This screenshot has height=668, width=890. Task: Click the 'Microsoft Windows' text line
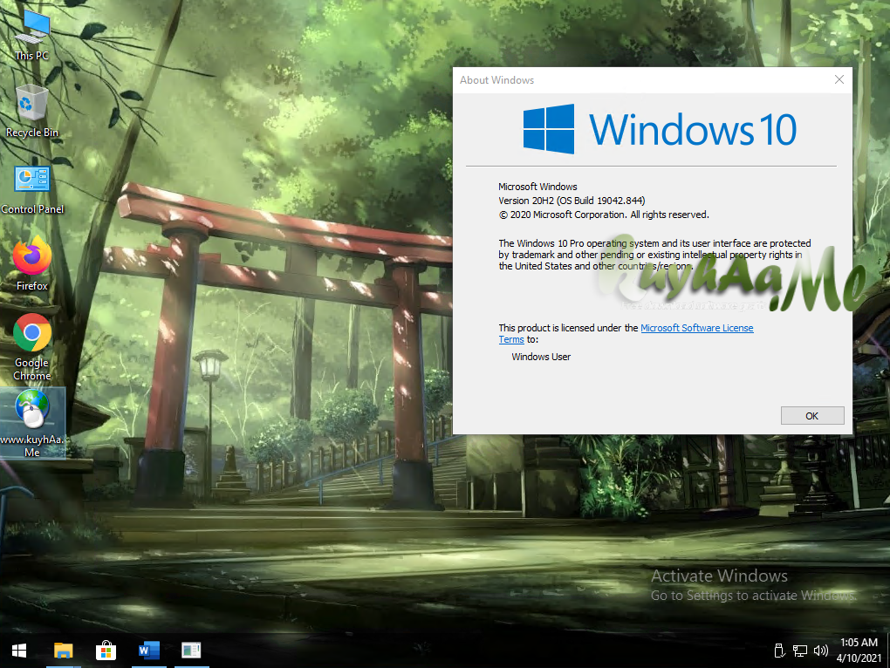coord(537,187)
